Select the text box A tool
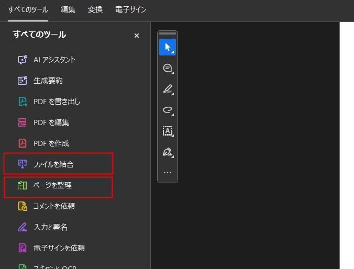This screenshot has height=269, width=354. click(x=168, y=131)
